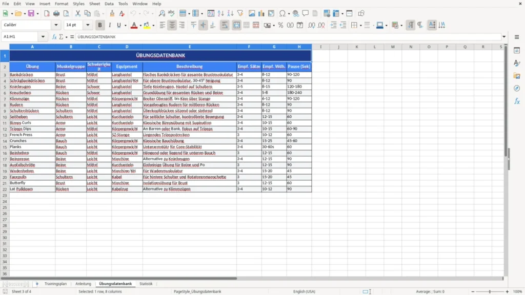Click the Clone Formatting paintbrush icon
The width and height of the screenshot is (525, 295).
(112, 13)
